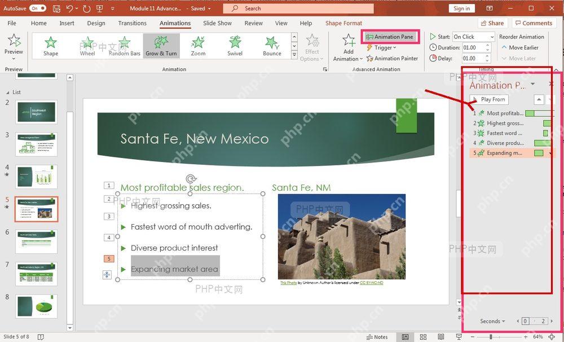Select the 'Diverse produ...' animation entry
The height and width of the screenshot is (342, 564).
(513, 143)
